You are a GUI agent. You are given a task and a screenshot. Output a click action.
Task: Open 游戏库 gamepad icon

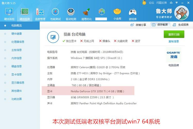[x=133, y=14]
